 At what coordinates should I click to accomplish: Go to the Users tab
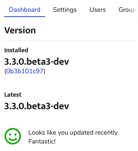[97, 10]
